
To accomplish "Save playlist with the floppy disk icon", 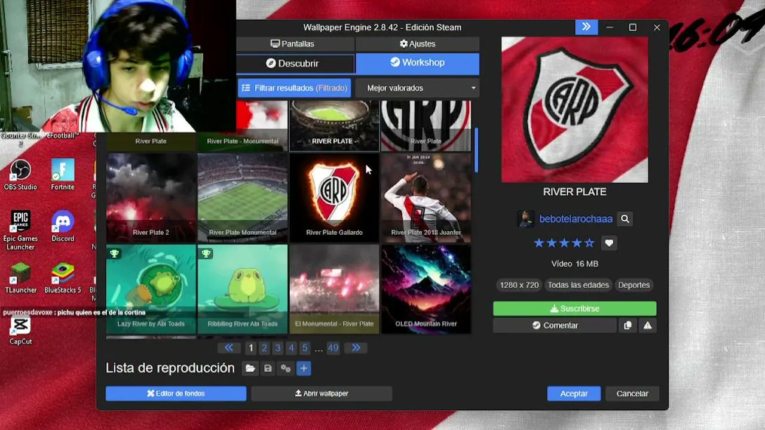I will coord(268,368).
